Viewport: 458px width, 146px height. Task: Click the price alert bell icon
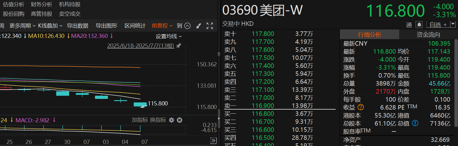419,25
